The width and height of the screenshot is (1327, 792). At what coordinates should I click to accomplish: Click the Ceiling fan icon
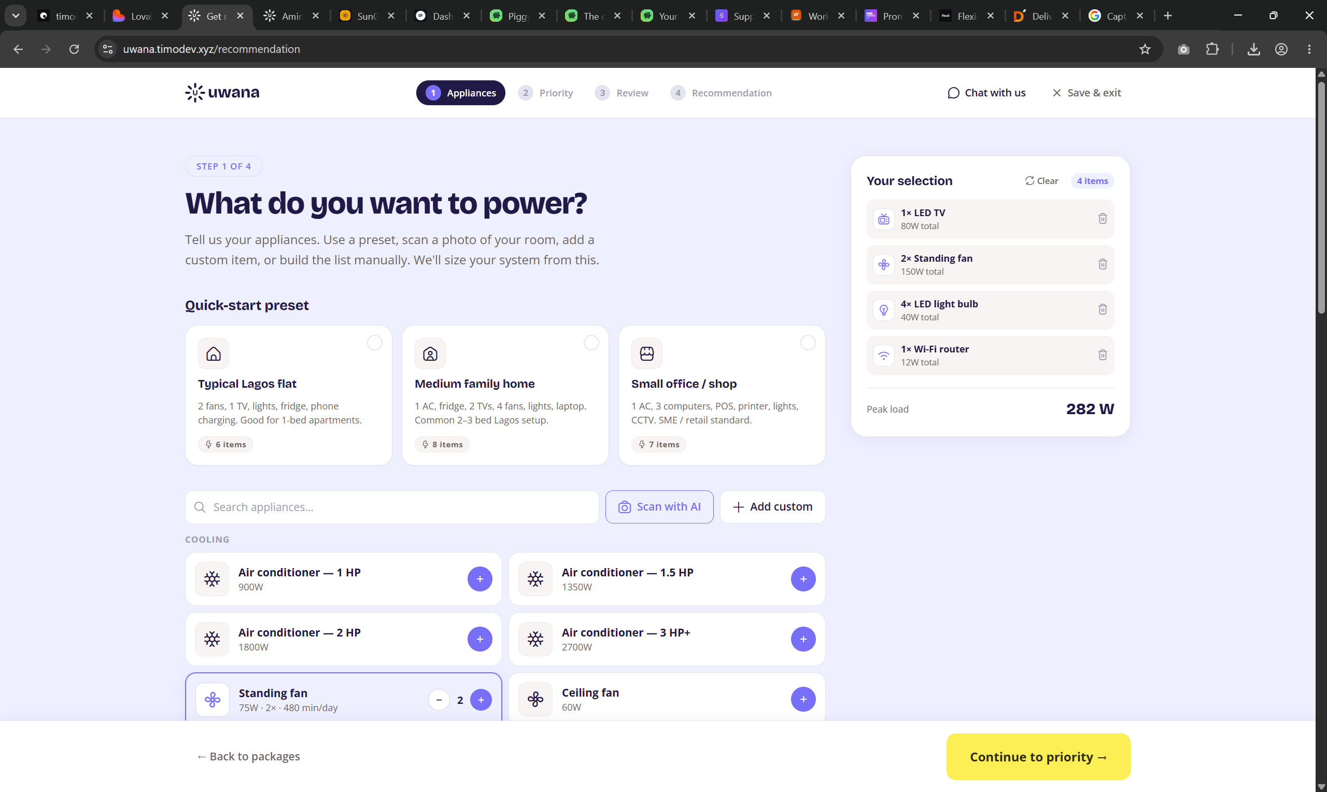pos(535,699)
